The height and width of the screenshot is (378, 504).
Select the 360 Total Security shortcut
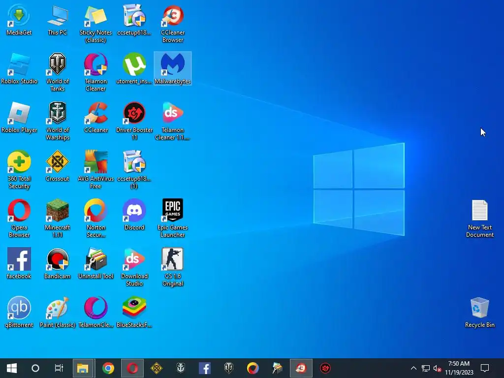tap(19, 170)
